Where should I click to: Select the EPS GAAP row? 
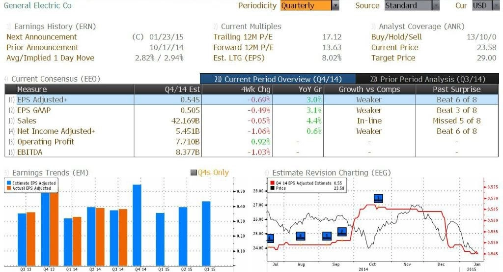pyautogui.click(x=251, y=110)
